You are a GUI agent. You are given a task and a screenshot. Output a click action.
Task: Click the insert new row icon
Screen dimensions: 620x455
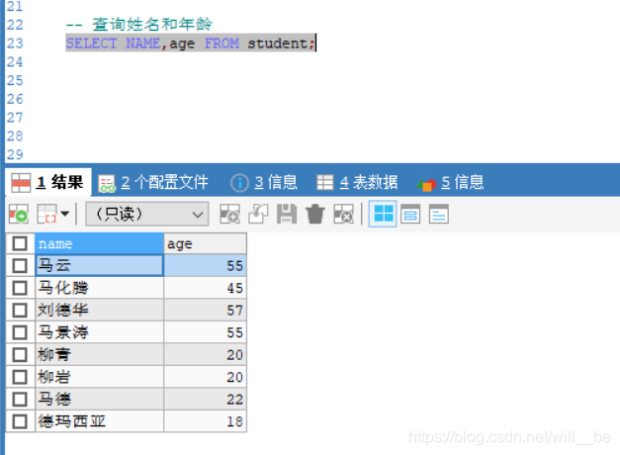tap(229, 214)
